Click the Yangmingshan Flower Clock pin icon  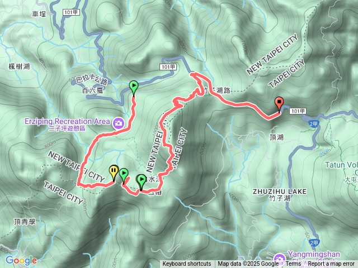(x=279, y=259)
